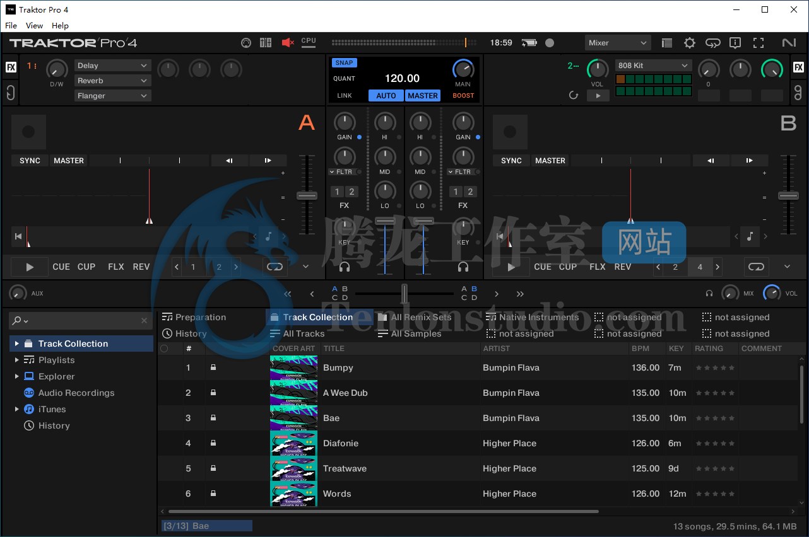Viewport: 809px width, 537px height.
Task: Click the right FX unit panel button
Action: 798,67
